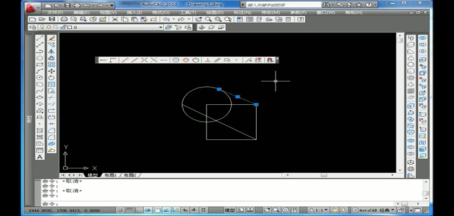Activate Zoom Window tool in standard toolbar
This screenshot has height=216, width=454.
[218, 19]
